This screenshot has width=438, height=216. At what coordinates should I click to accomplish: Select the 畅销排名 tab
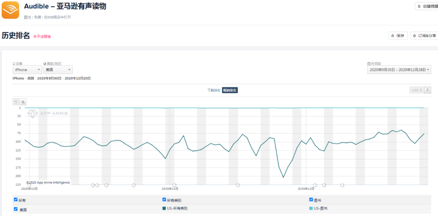tap(230, 90)
